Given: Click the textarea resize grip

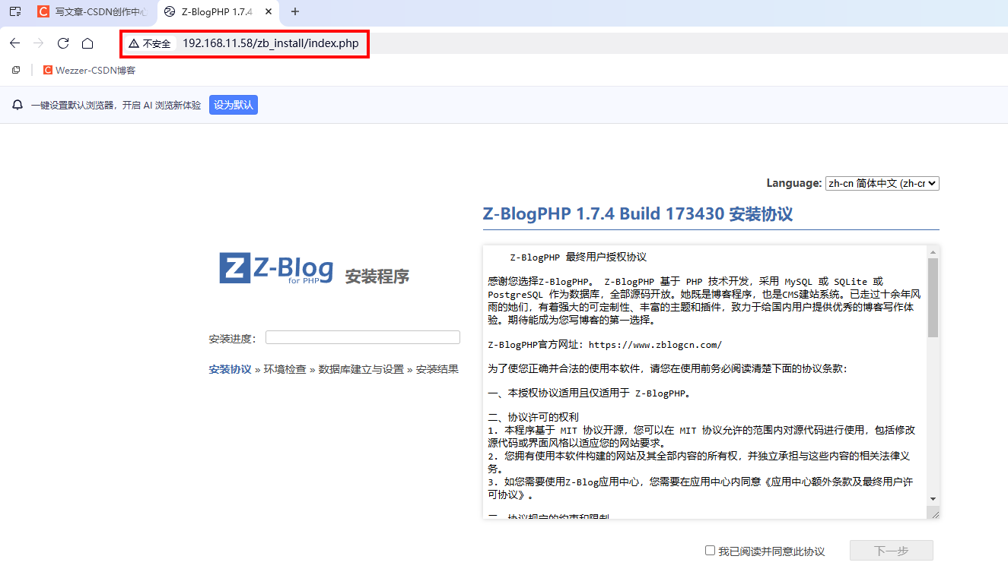Looking at the screenshot, I should click(x=933, y=513).
